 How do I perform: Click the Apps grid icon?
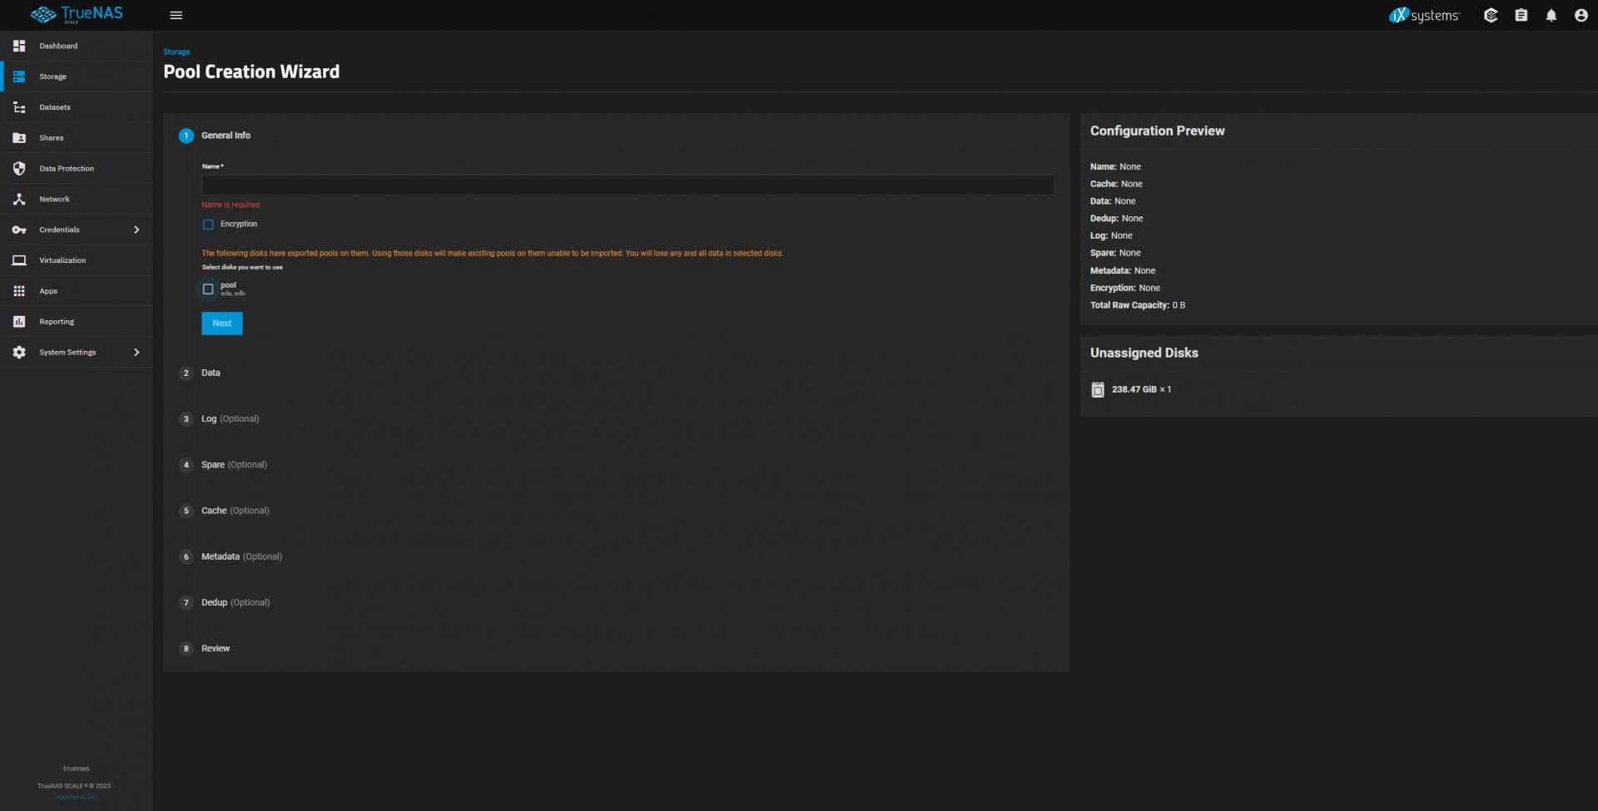[x=19, y=291]
